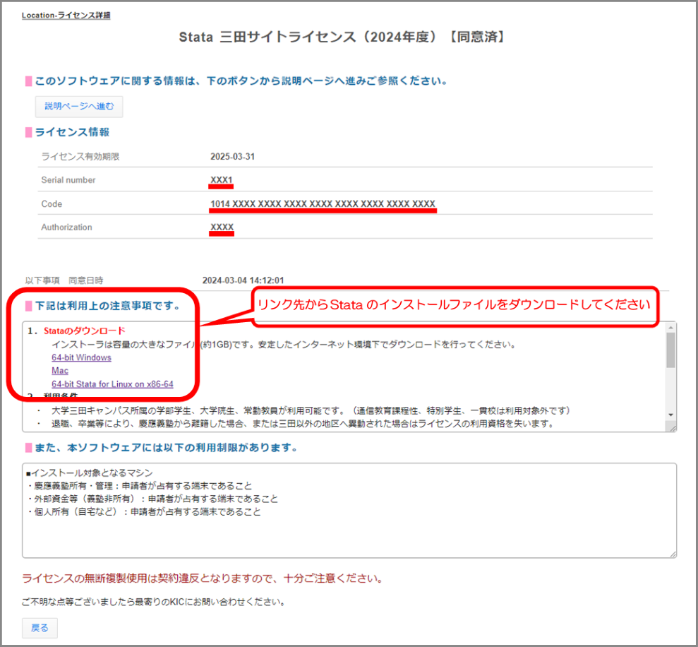Image resolution: width=698 pixels, height=647 pixels.
Task: Click the resize grip of the notes box
Action: [x=673, y=428]
